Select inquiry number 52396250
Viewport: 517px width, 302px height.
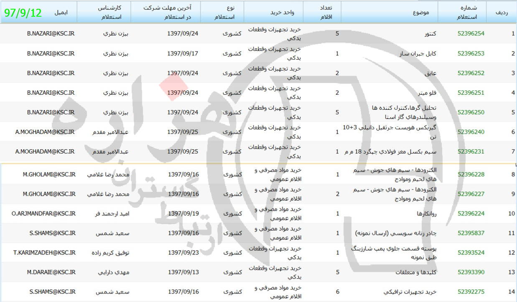471,112
